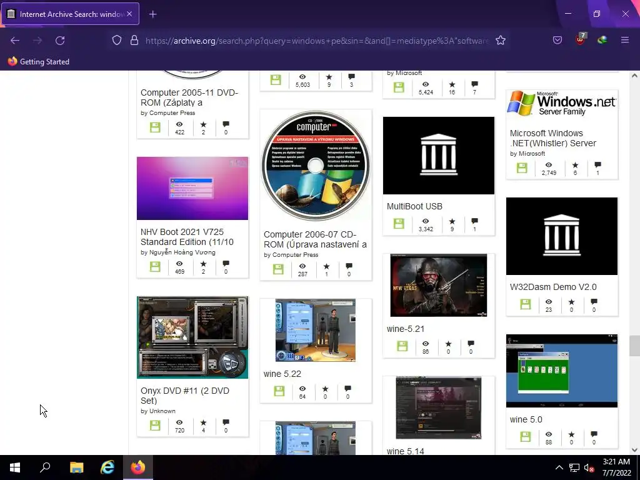Go back to the previous page
The width and height of the screenshot is (640, 480).
point(15,41)
